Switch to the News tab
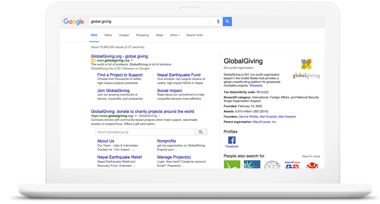The image size is (380, 204). pos(108,35)
